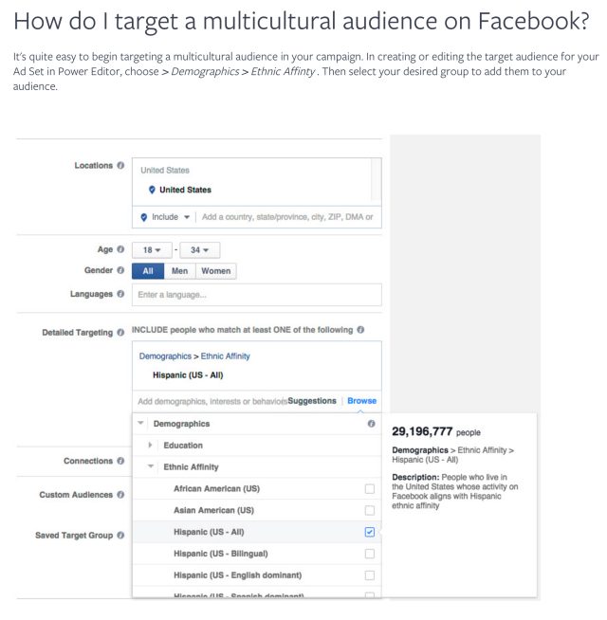Open the Include location dropdown

point(171,217)
